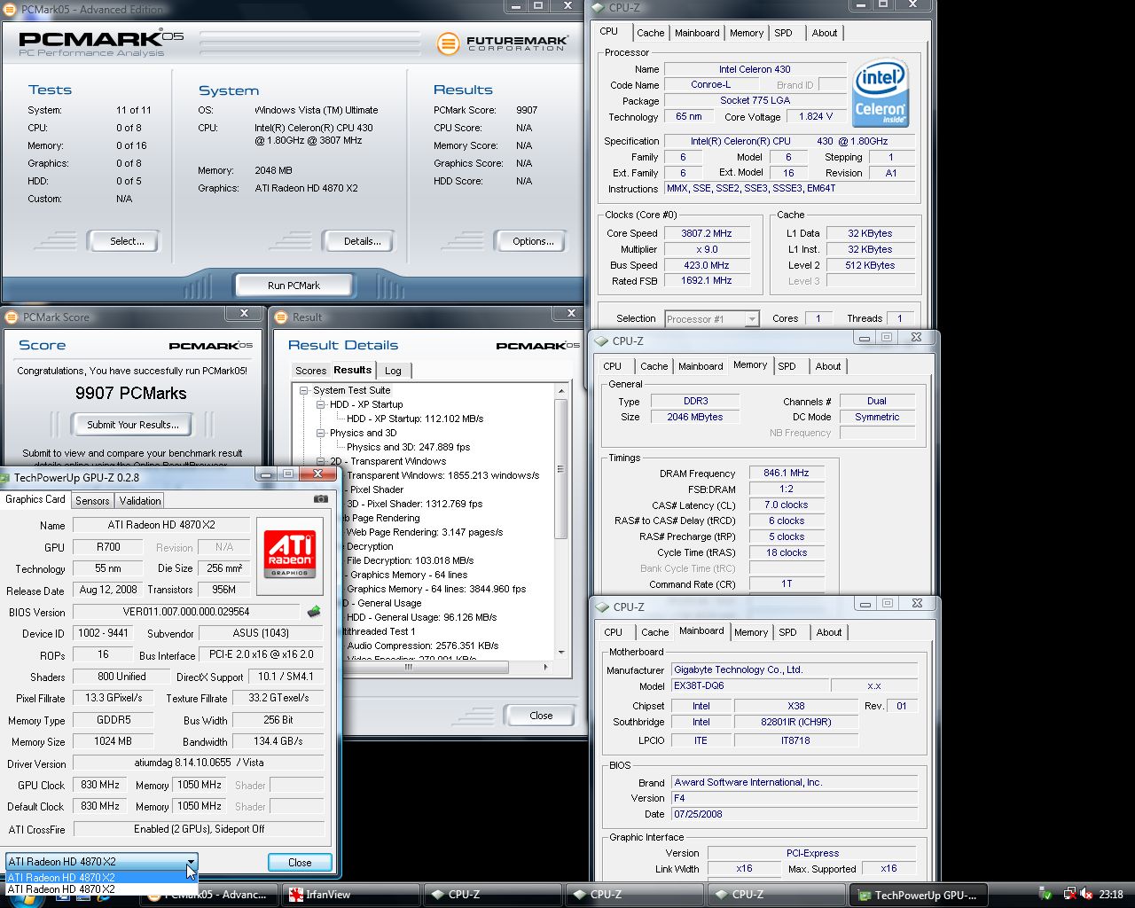1135x908 pixels.
Task: Click the Web Page Rendering 3.147 pages/s row
Action: pyautogui.click(x=424, y=532)
